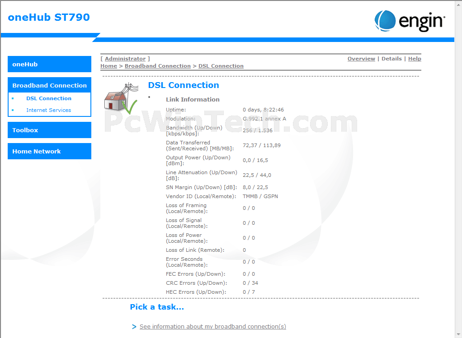Open the Toolbox menu section
Screen dimensions: 462x338
click(x=50, y=130)
